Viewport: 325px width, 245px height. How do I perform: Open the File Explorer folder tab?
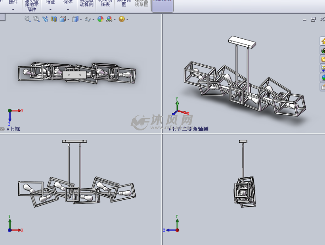tap(323, 59)
